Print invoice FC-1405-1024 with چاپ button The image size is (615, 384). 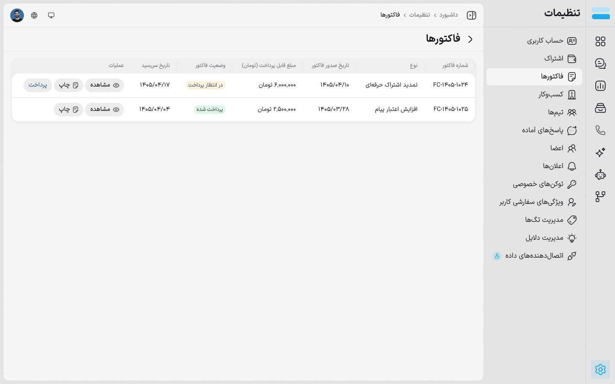[x=68, y=85]
